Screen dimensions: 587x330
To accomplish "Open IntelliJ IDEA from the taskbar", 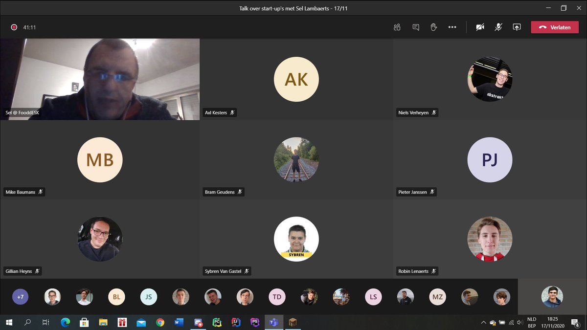I will 236,322.
